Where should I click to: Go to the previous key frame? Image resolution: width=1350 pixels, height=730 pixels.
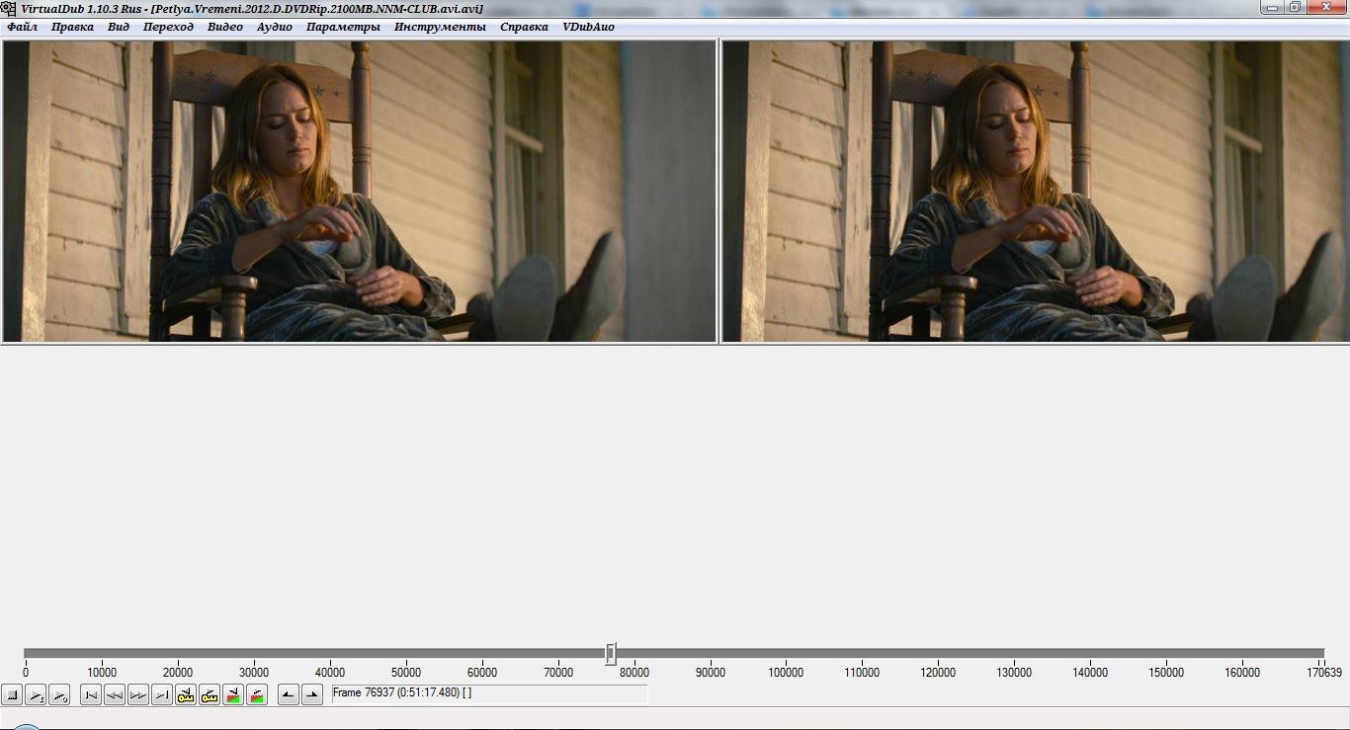(x=186, y=694)
